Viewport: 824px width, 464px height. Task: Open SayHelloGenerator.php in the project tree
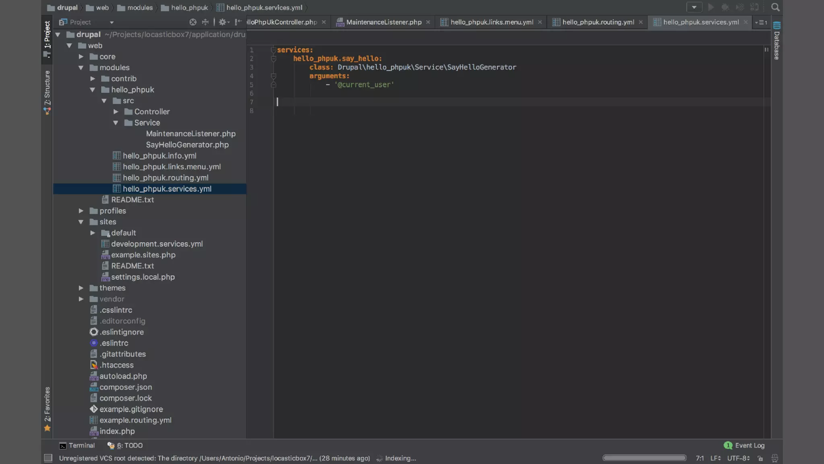[x=187, y=145]
